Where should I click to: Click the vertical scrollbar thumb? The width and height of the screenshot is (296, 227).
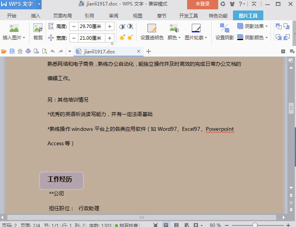tap(291, 108)
